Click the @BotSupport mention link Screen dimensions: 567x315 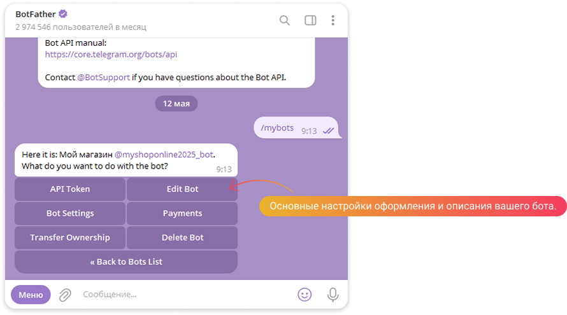tap(103, 77)
